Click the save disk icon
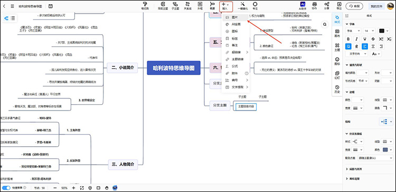 click(x=51, y=6)
